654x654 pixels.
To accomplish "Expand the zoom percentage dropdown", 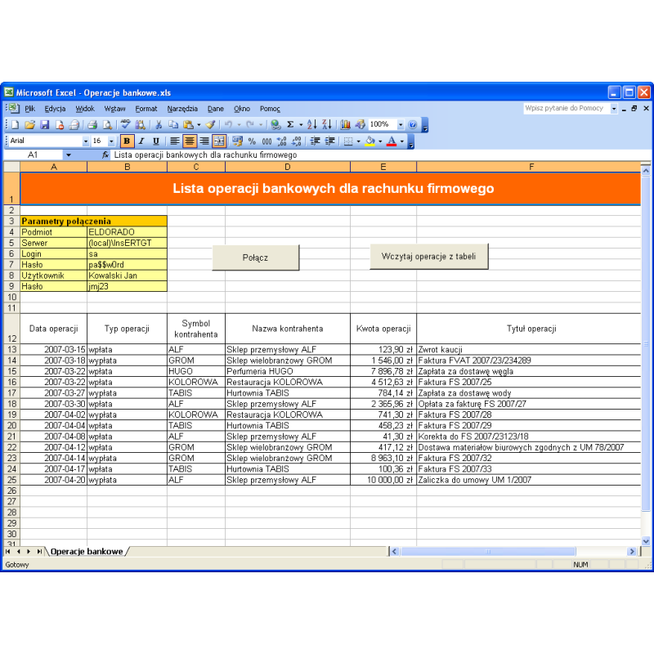I will click(401, 125).
